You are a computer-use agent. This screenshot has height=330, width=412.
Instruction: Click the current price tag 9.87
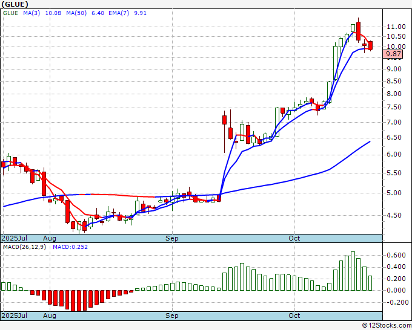point(394,54)
